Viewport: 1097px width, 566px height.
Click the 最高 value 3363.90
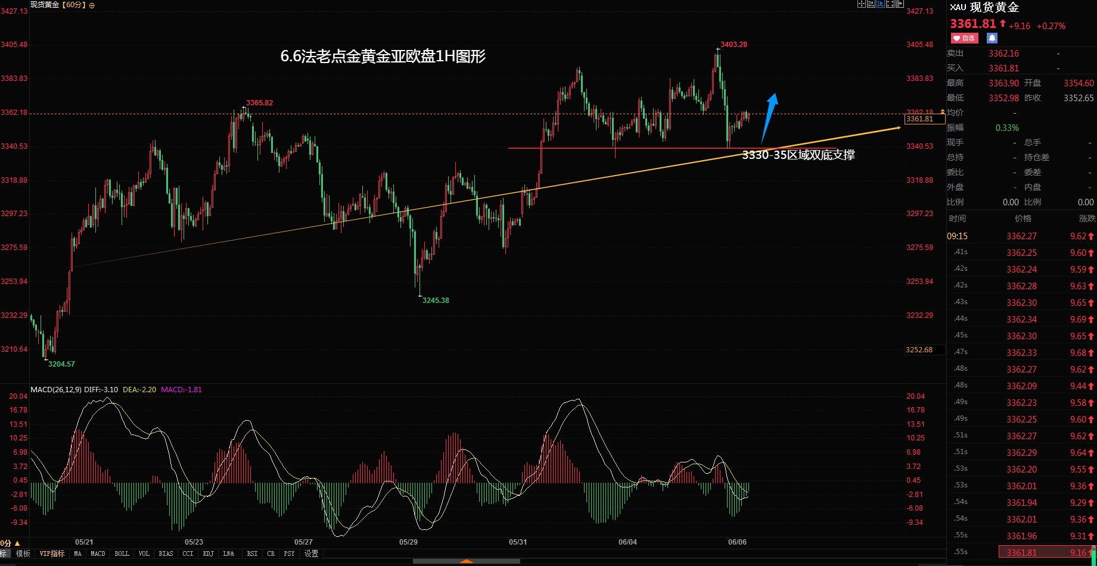(x=1004, y=83)
